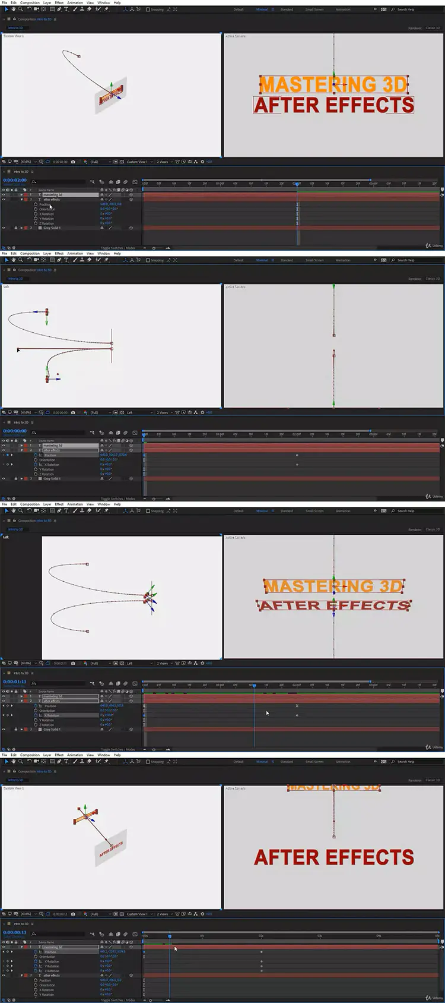
Task: Open Custom View 1 dropdown in the 0:00:00:13 viewer
Action: [x=139, y=914]
